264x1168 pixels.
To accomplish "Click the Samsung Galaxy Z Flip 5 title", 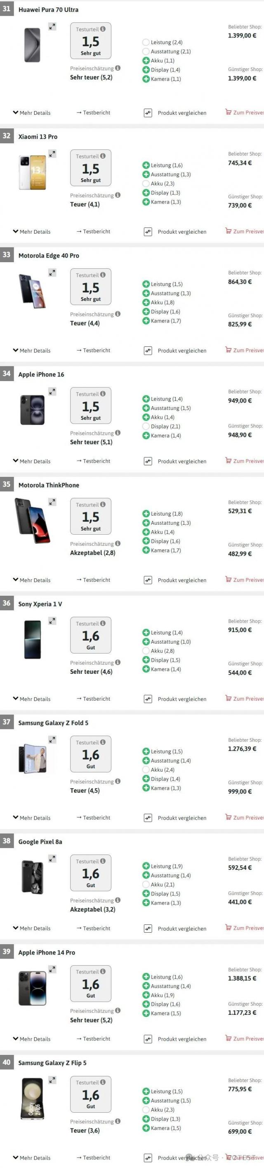I will tap(52, 1063).
